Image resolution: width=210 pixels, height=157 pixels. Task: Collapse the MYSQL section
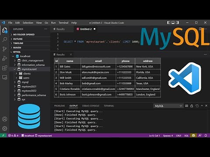click(x=30, y=52)
